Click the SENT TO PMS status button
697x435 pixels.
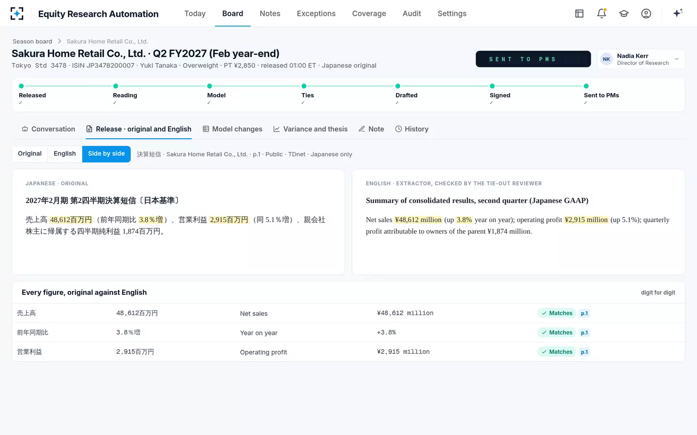pos(533,59)
